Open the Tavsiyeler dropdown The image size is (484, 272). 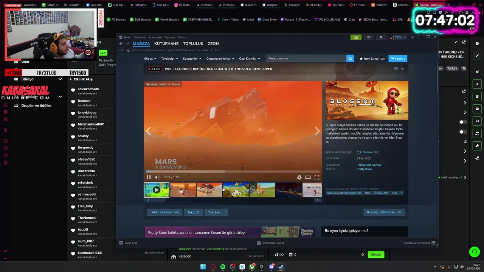click(x=169, y=59)
